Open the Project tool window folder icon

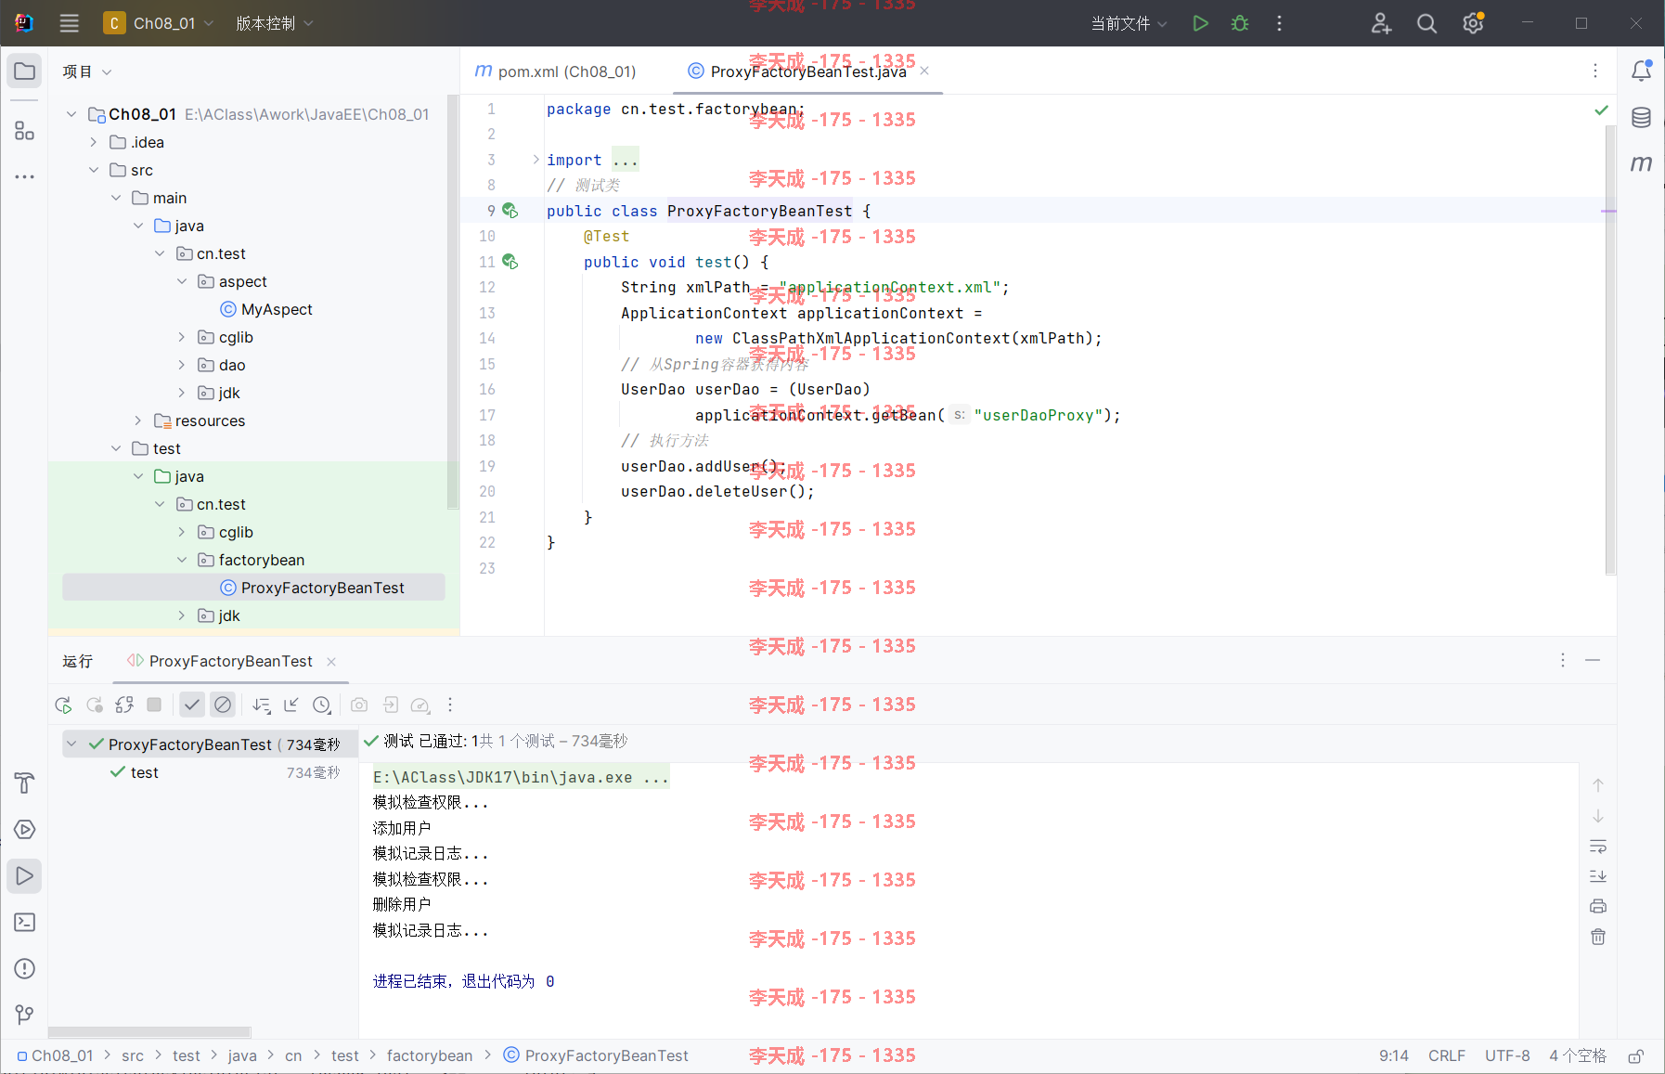tap(25, 71)
